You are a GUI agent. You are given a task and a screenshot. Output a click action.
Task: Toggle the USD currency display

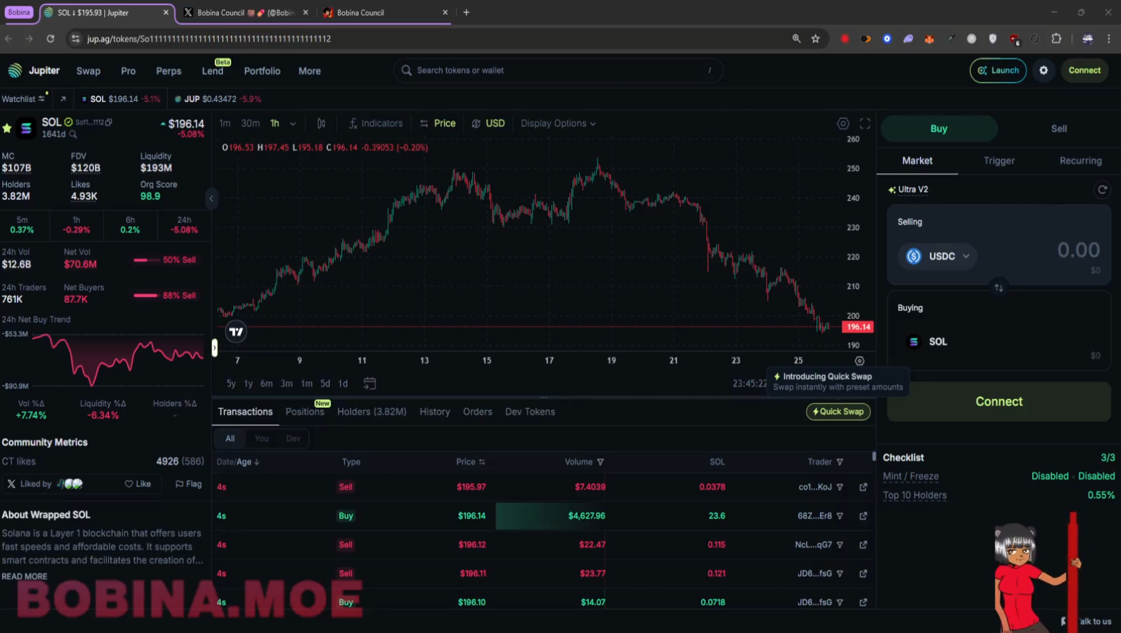(488, 124)
